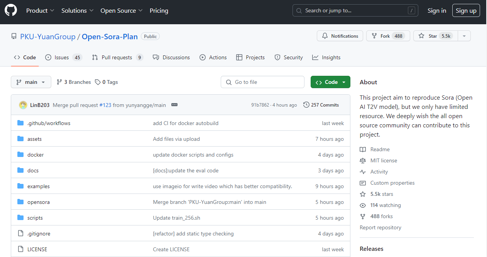
Task: Fork the repository using Fork button
Action: pyautogui.click(x=388, y=36)
